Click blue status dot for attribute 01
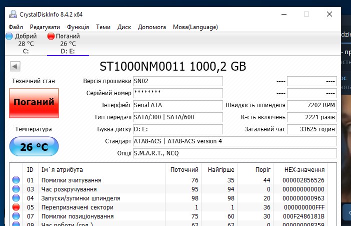 point(16,180)
